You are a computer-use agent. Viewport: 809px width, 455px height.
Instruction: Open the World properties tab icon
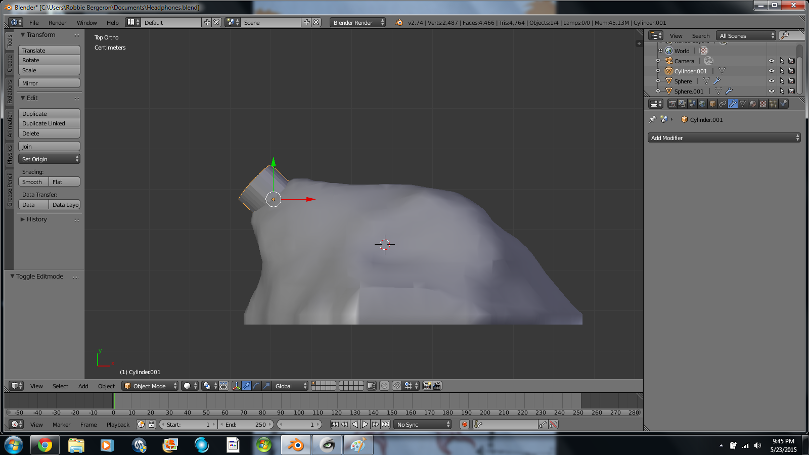point(702,104)
